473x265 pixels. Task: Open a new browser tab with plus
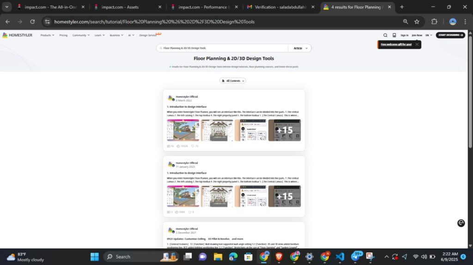[x=401, y=7]
